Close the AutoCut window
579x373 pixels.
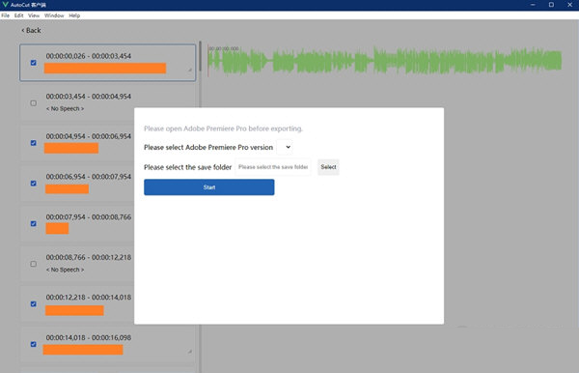coord(569,5)
